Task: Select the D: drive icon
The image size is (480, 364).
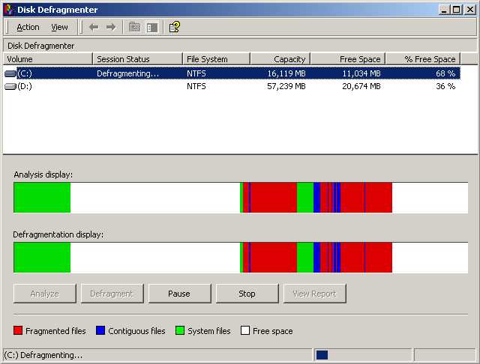Action: 10,86
